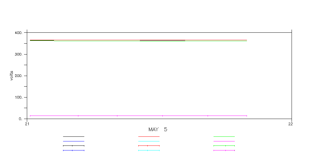Click the "volts" y-axis label
This screenshot has height=157, width=315.
click(12, 76)
